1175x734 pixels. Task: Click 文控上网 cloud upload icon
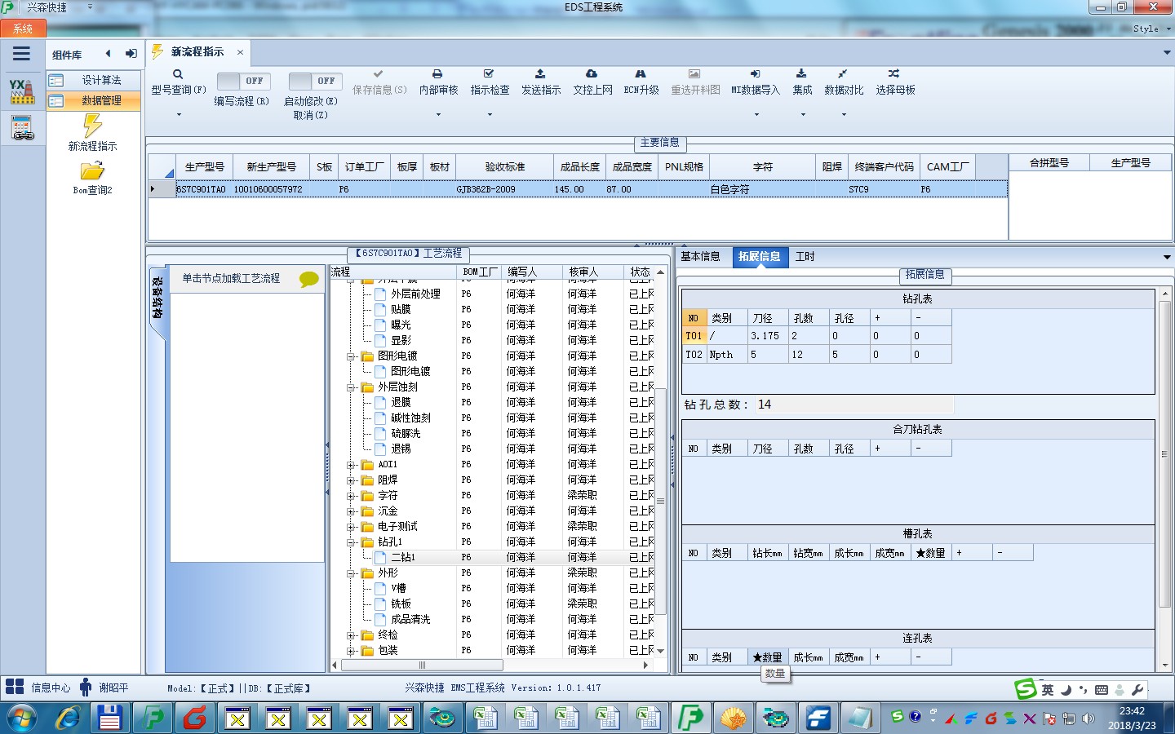(592, 74)
